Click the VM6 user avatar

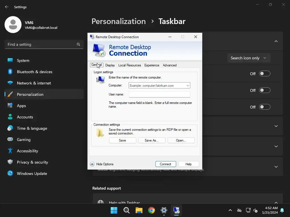pos(13,25)
